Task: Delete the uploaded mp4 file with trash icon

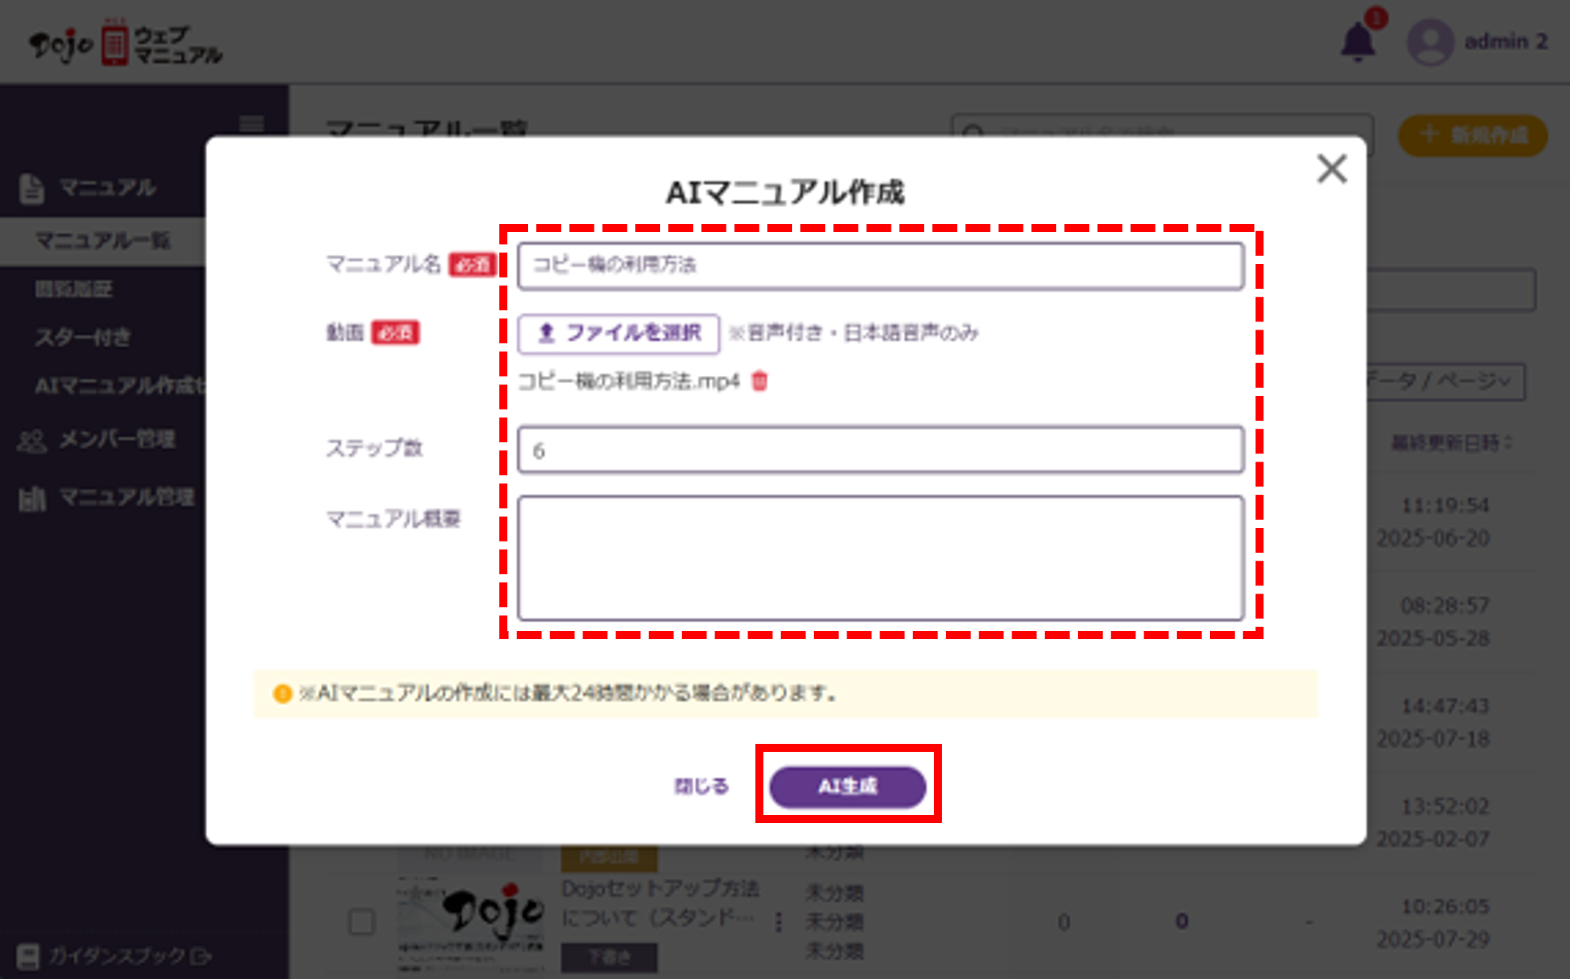Action: [759, 381]
